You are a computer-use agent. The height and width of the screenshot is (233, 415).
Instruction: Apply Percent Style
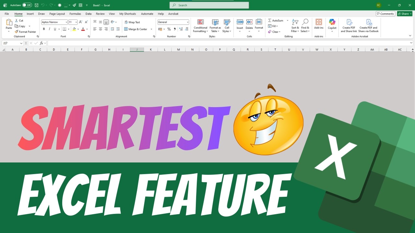(169, 29)
